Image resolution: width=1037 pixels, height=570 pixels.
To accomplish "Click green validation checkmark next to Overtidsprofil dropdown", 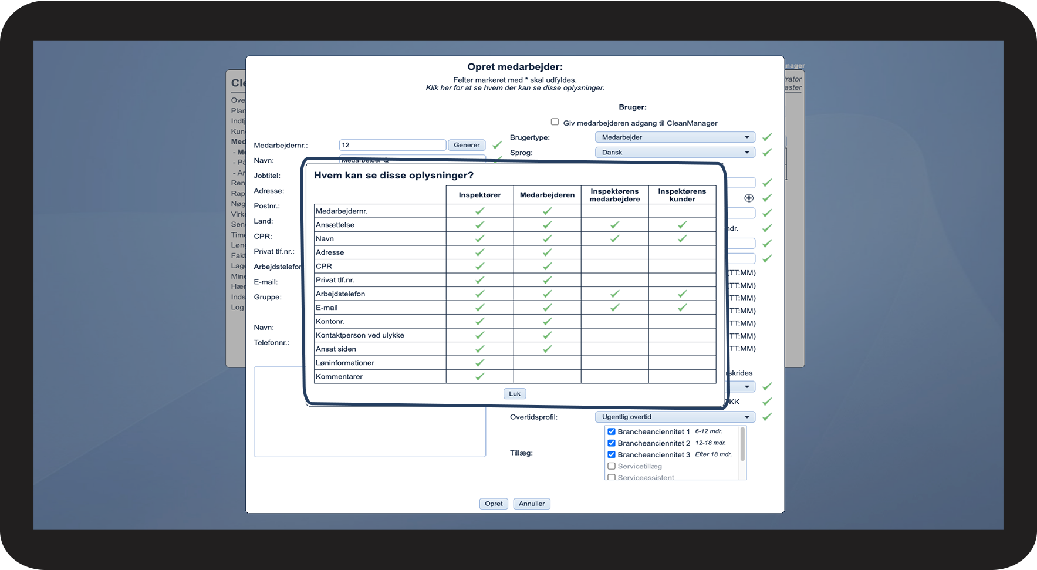I will [767, 417].
